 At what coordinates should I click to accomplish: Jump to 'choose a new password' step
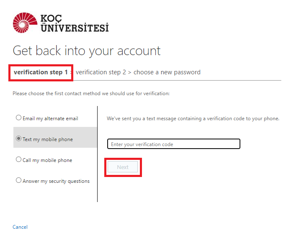tap(167, 72)
